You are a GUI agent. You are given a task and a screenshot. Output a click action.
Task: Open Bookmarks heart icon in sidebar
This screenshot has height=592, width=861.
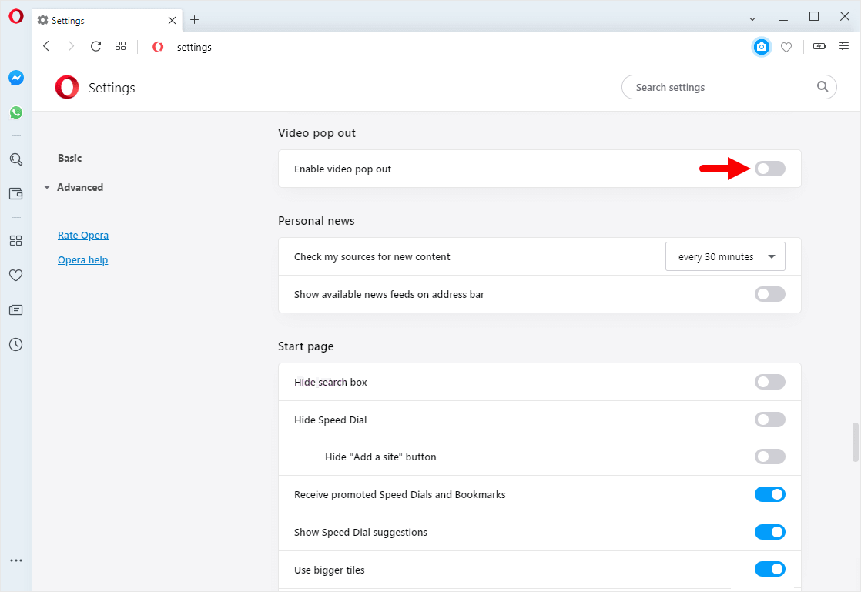coord(16,276)
